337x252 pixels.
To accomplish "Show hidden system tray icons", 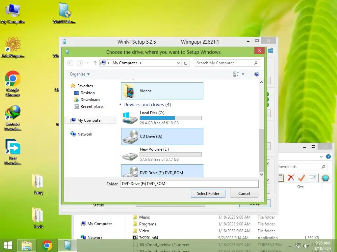I will [290, 246].
